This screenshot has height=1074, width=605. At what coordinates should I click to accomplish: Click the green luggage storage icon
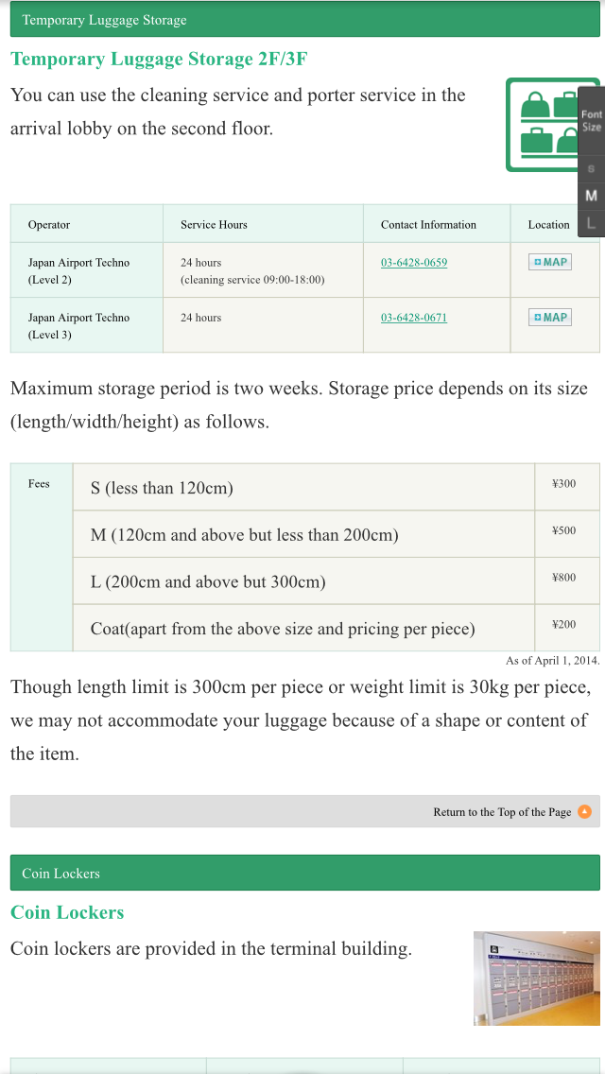(542, 125)
